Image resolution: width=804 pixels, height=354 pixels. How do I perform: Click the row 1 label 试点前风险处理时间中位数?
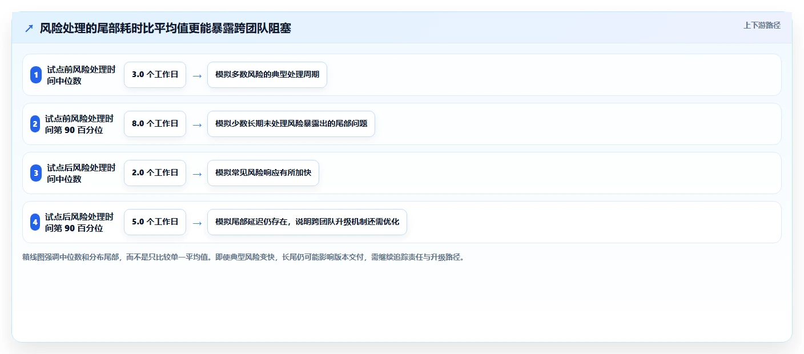[81, 75]
